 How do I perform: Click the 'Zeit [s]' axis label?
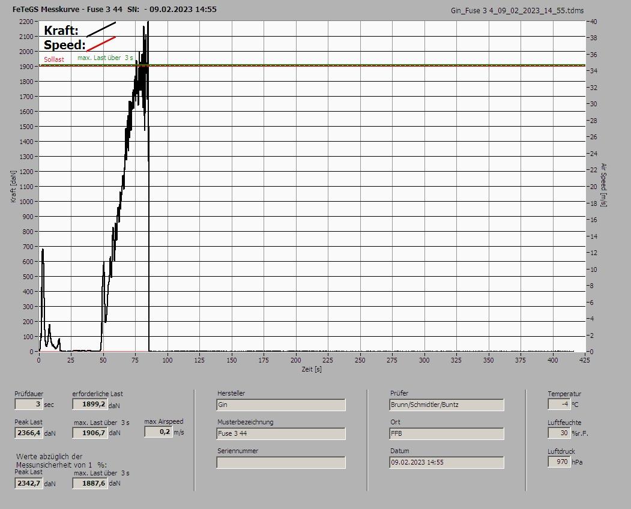click(312, 369)
